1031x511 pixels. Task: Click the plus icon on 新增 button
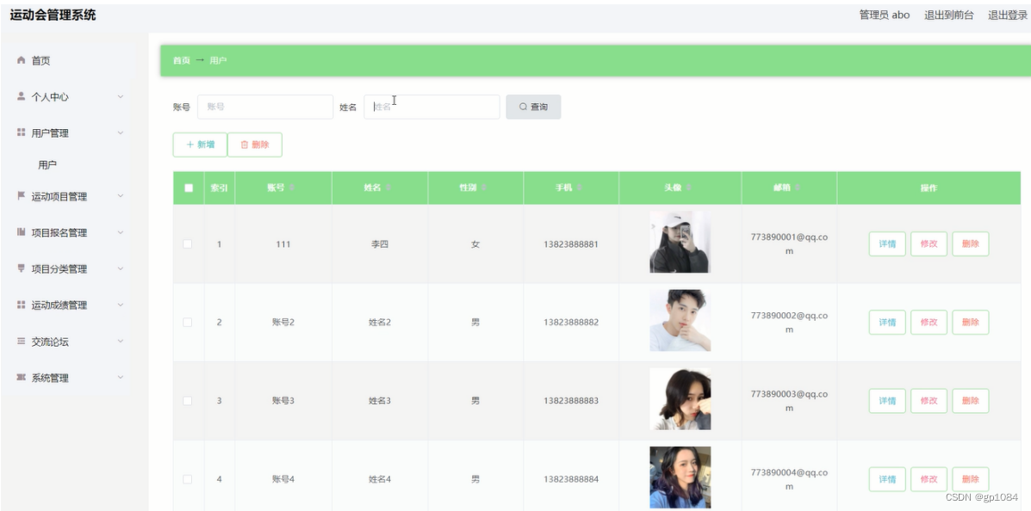[188, 145]
